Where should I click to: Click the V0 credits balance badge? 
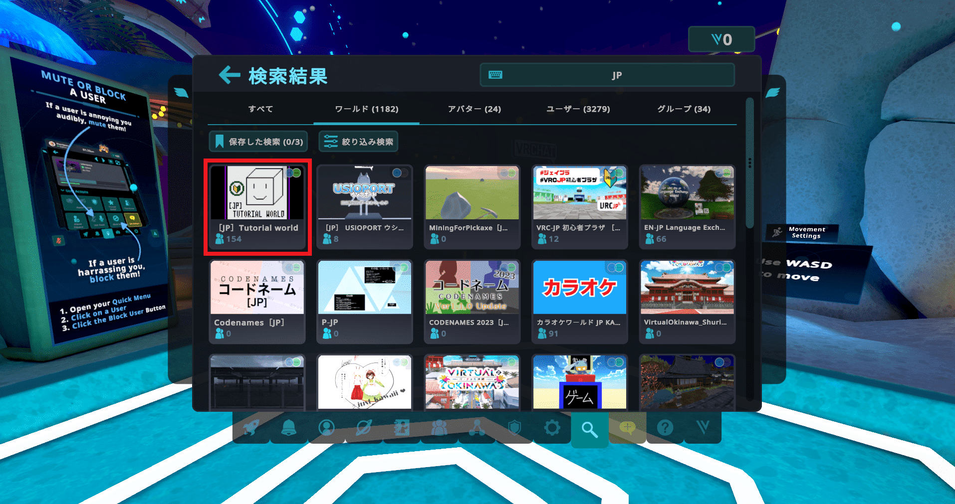[x=721, y=39]
